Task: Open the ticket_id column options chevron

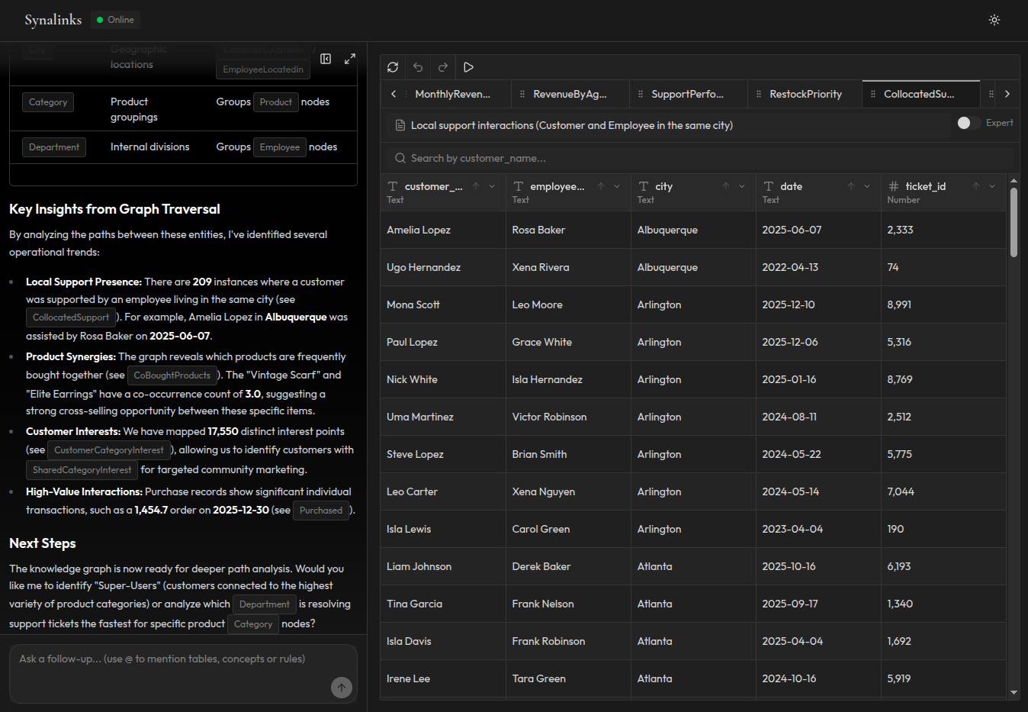Action: 991,185
